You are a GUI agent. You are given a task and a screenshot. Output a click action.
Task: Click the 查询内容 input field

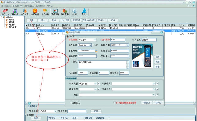point(77,111)
